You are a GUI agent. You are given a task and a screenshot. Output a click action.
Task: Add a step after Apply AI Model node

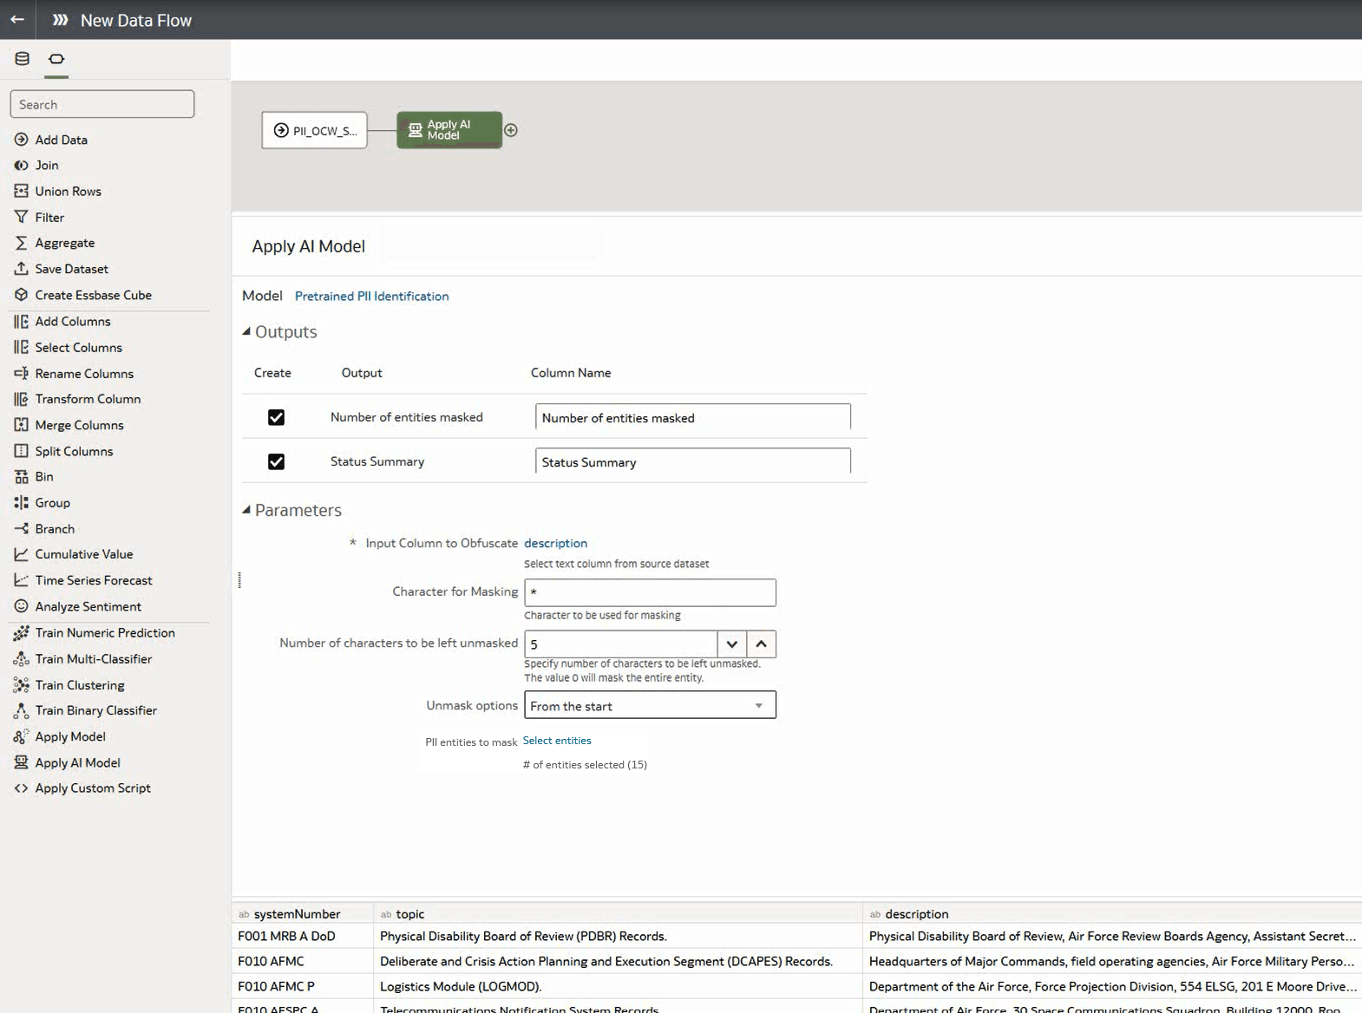[x=511, y=130]
